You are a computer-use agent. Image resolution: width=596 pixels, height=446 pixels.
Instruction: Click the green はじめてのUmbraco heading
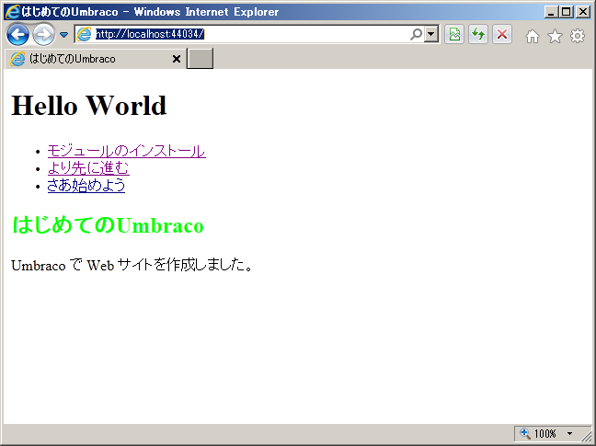(x=108, y=225)
